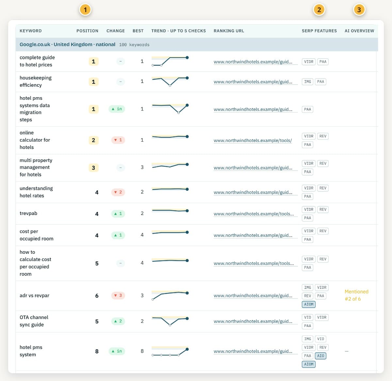Click position 1 badge for complete guide to hotel prices

pos(93,61)
